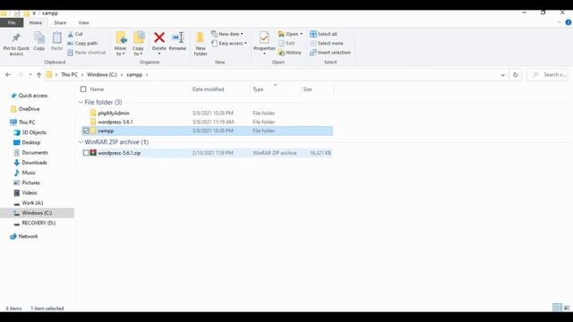Click the Edit ribbon button

286,44
